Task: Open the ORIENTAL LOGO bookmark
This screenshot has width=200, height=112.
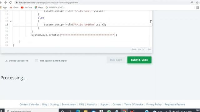Action: click(56, 7)
